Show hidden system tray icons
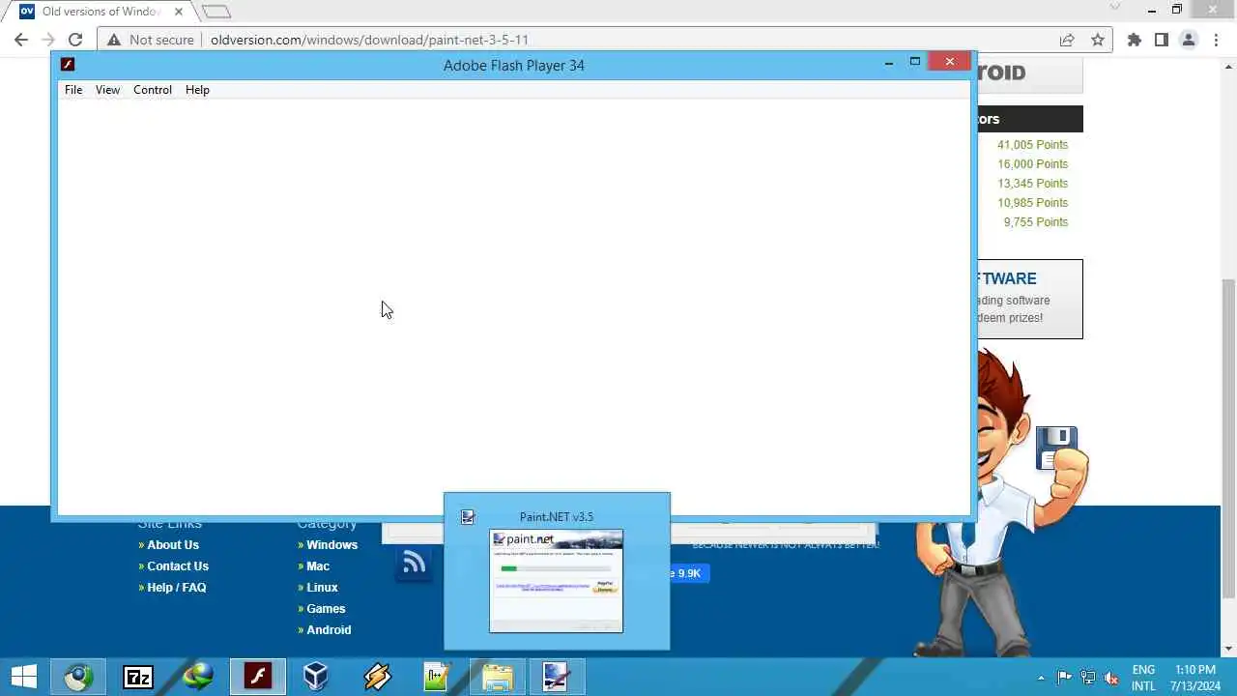The height and width of the screenshot is (696, 1237). coord(1041,678)
